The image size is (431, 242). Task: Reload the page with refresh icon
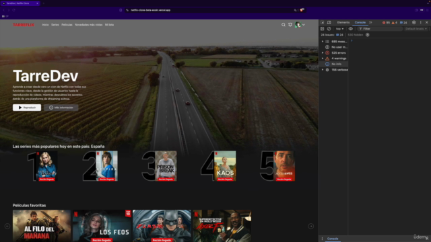[x=13, y=10]
